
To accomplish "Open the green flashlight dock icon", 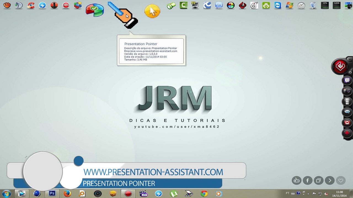I will pyautogui.click(x=171, y=5).
